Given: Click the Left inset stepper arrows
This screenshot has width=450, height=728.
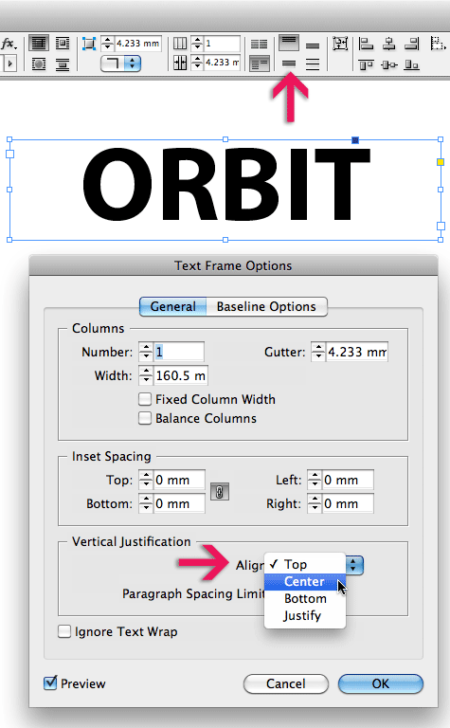Looking at the screenshot, I should tap(315, 480).
